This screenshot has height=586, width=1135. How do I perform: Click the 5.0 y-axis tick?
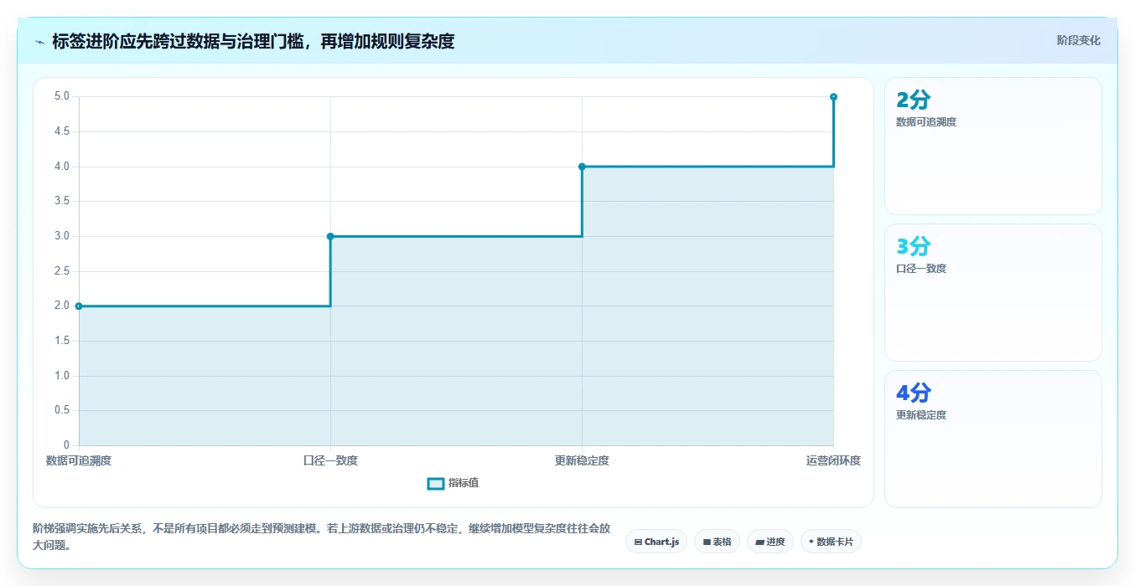62,96
